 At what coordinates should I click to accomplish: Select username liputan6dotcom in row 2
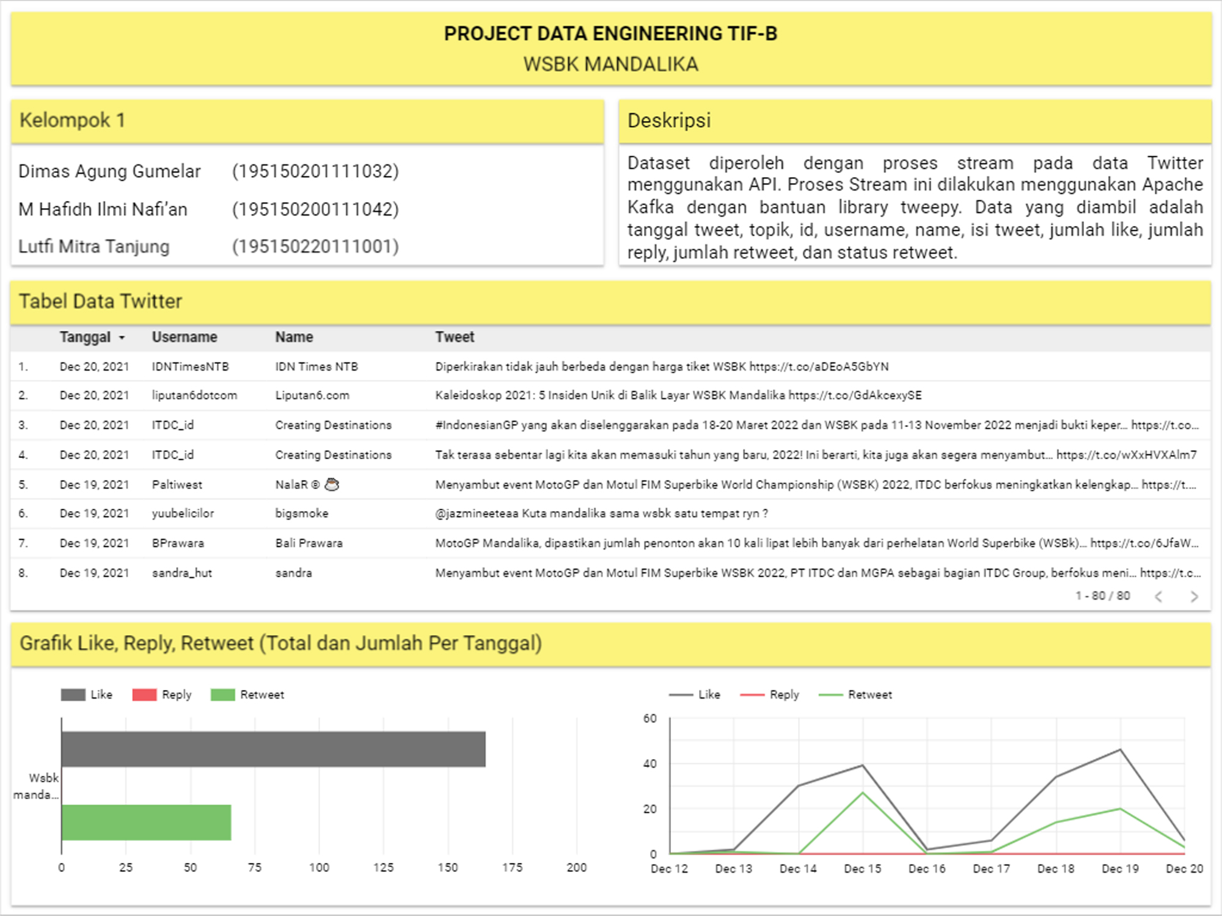point(194,395)
